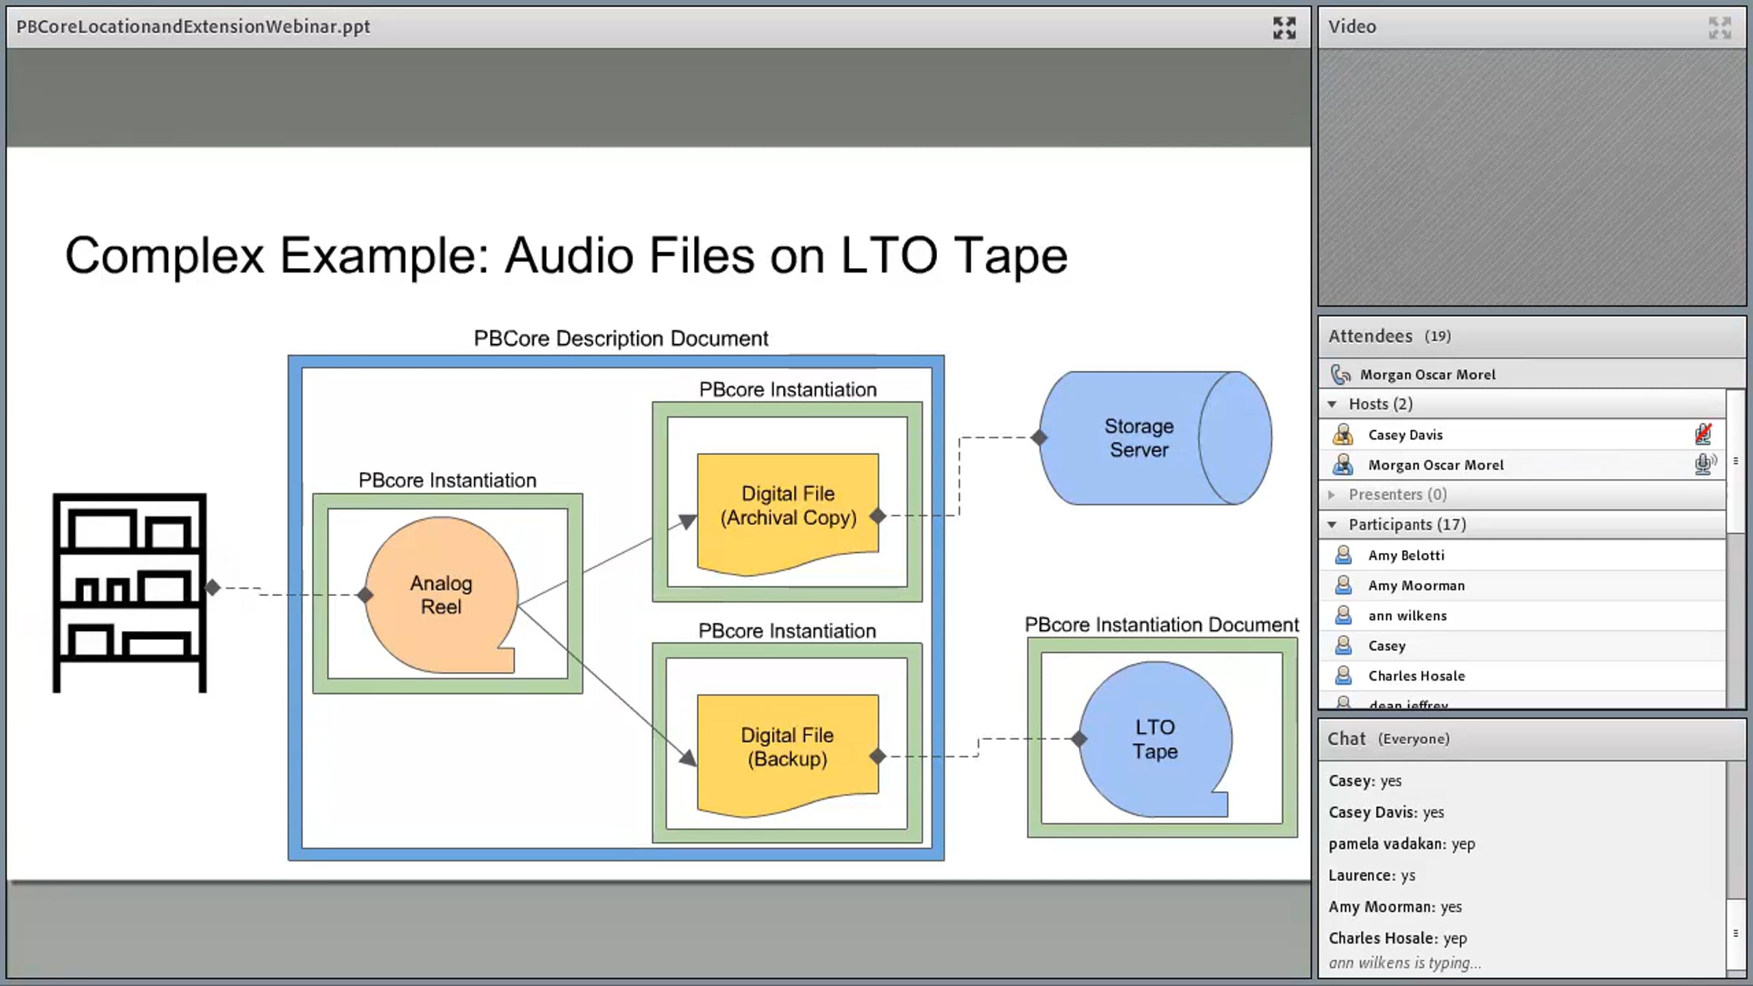Click Casey Davis's muted microphone icon
This screenshot has height=986, width=1753.
[x=1703, y=434]
